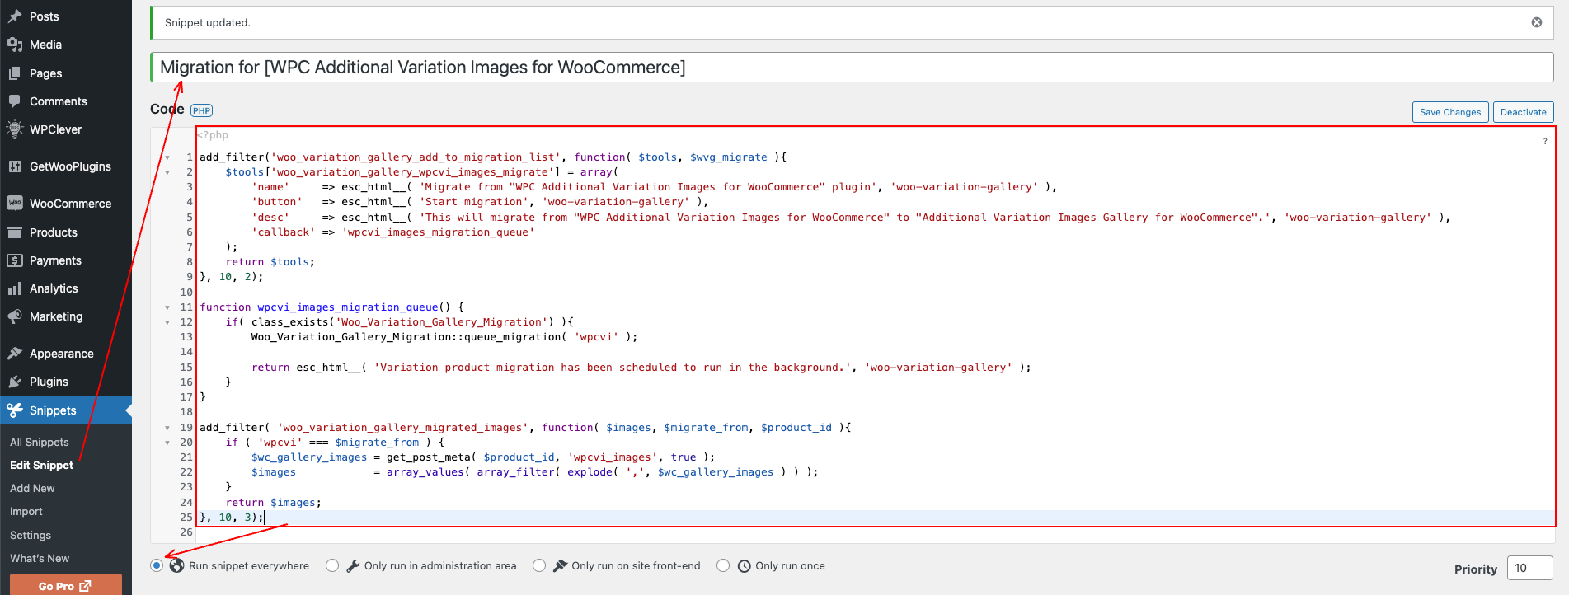Click the Products box icon
The width and height of the screenshot is (1569, 595).
[x=15, y=232]
